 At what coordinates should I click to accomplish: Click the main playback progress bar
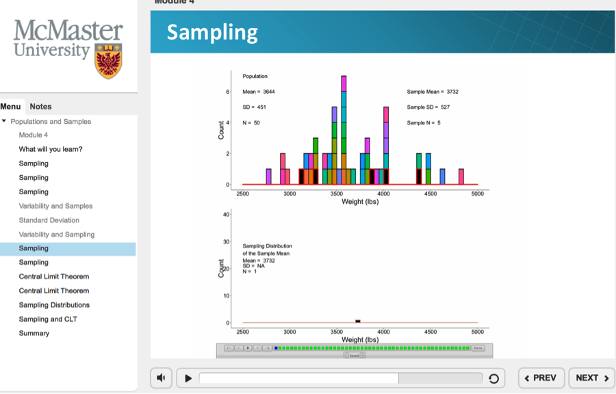[340, 378]
